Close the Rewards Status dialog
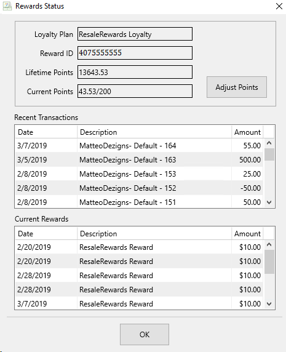 279,6
